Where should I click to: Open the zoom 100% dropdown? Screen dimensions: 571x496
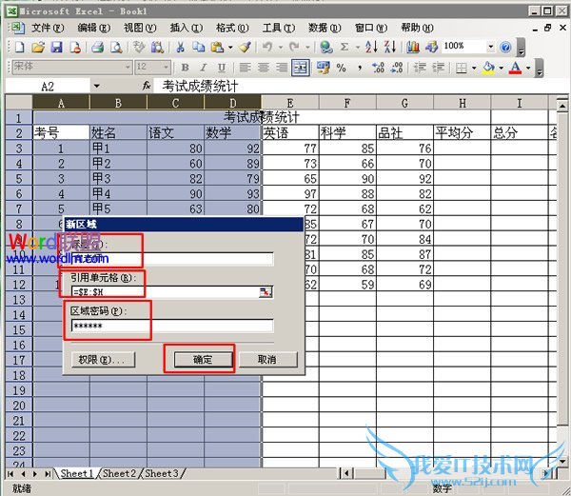tap(492, 47)
